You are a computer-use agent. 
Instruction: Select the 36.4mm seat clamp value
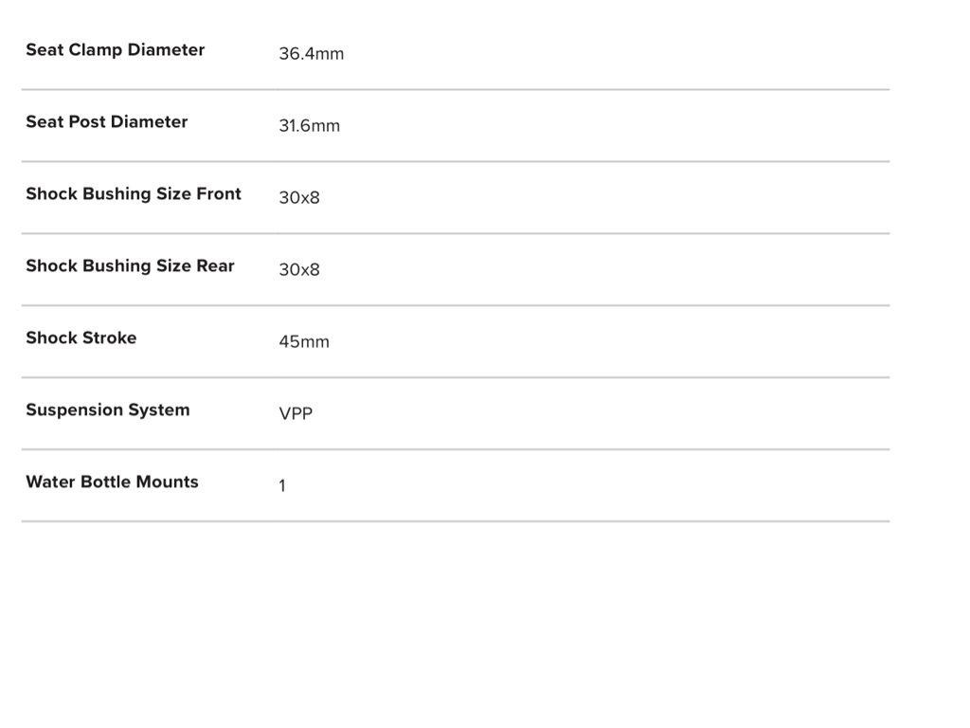(311, 54)
